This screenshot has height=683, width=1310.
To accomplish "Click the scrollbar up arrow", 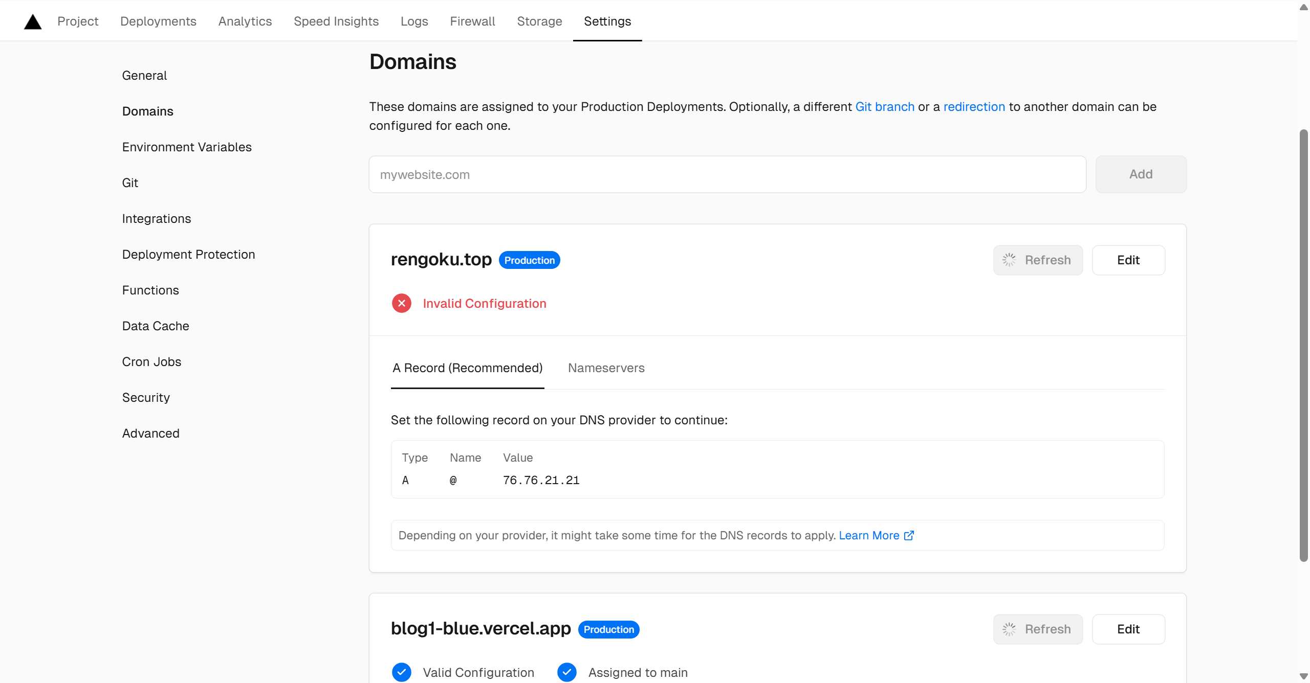I will (1303, 7).
